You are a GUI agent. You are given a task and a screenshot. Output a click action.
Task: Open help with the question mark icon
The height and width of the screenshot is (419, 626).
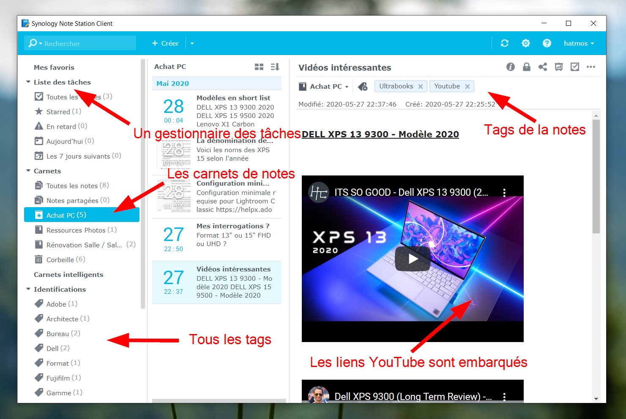(547, 43)
